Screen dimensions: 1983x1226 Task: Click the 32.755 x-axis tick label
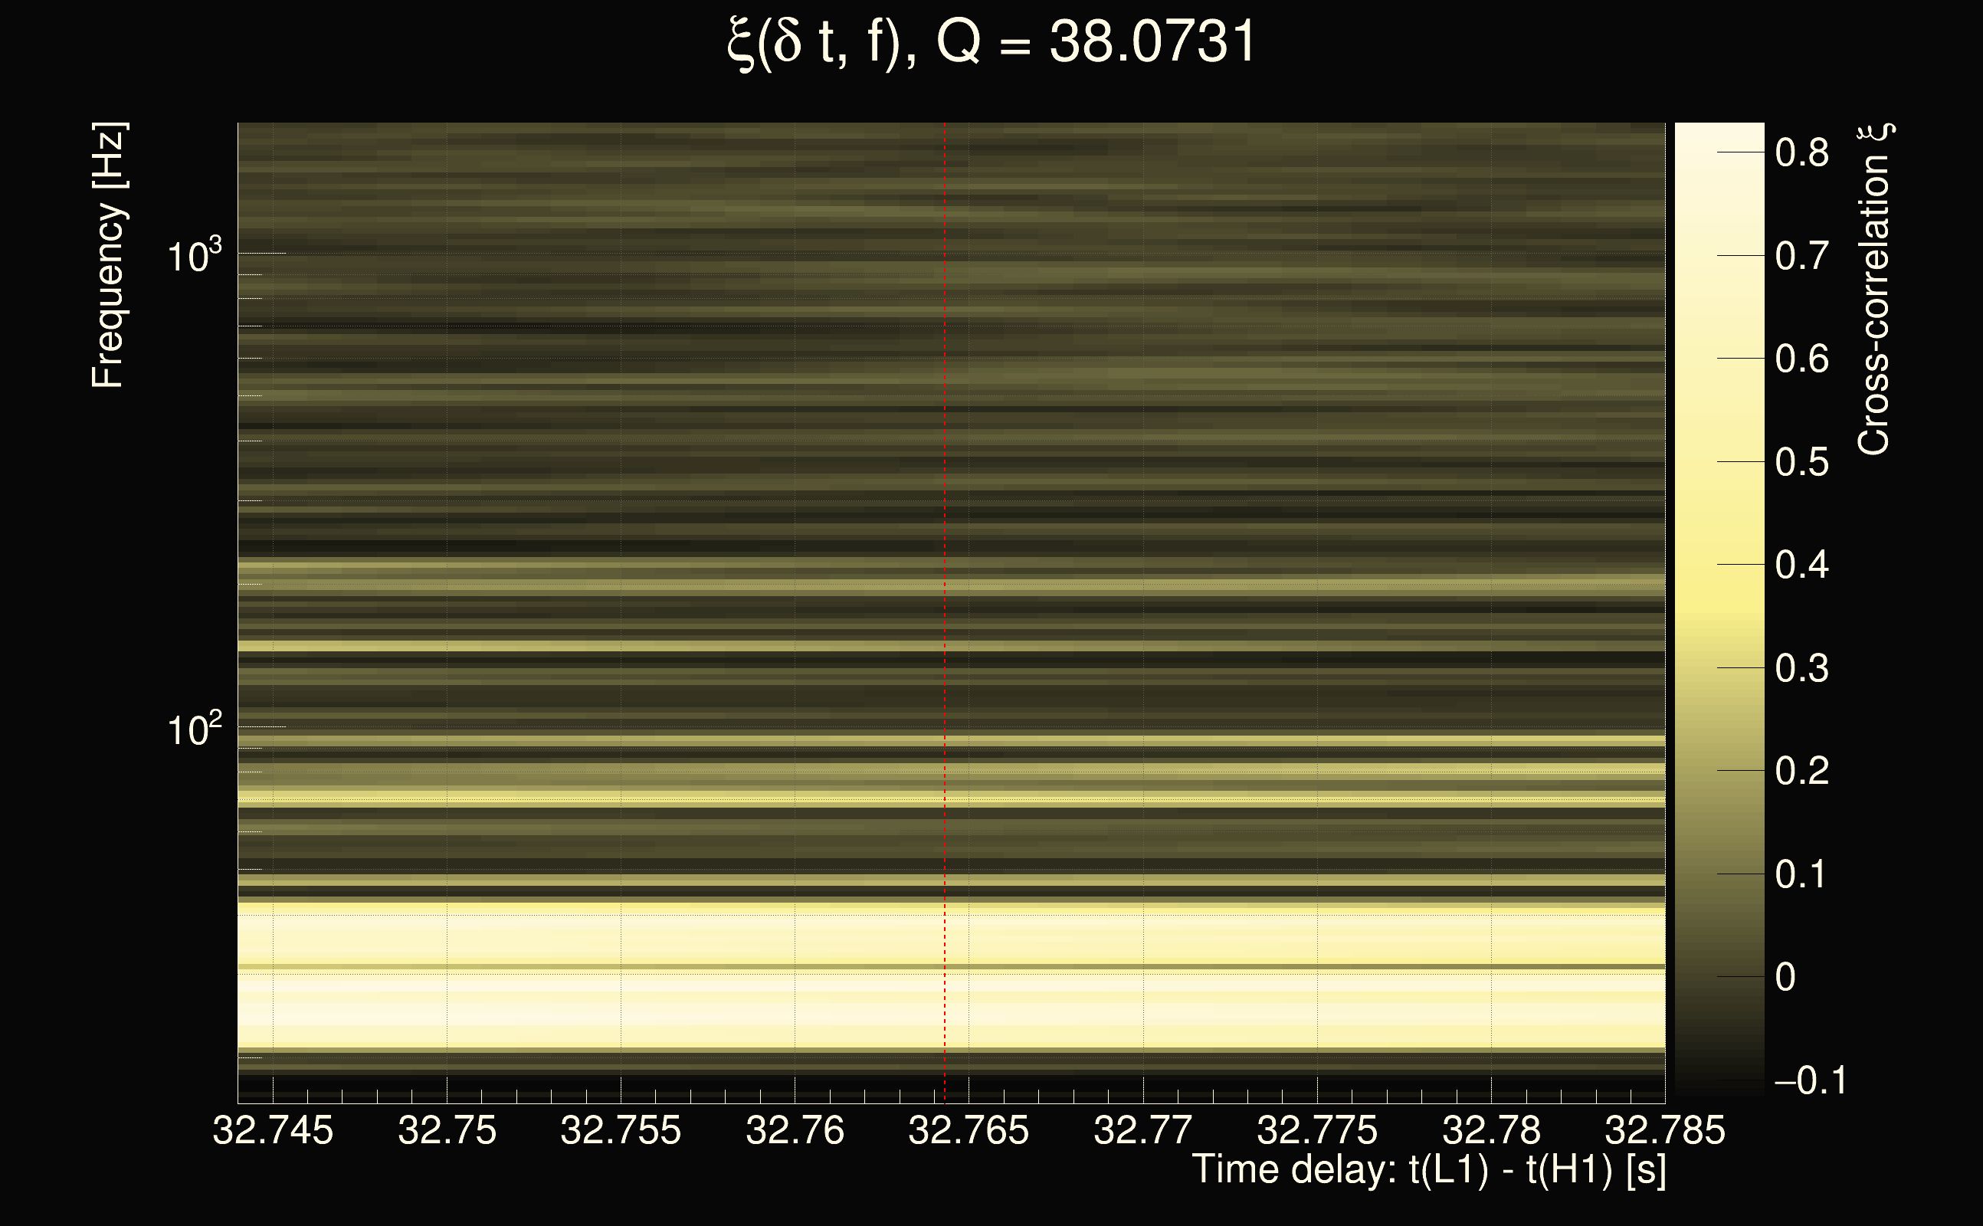pos(620,1130)
